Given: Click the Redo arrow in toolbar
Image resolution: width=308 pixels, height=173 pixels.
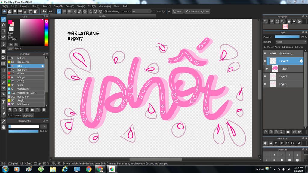Looking at the screenshot, I should (x=51, y=11).
